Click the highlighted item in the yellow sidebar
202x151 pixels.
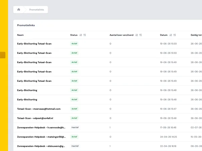3,55
